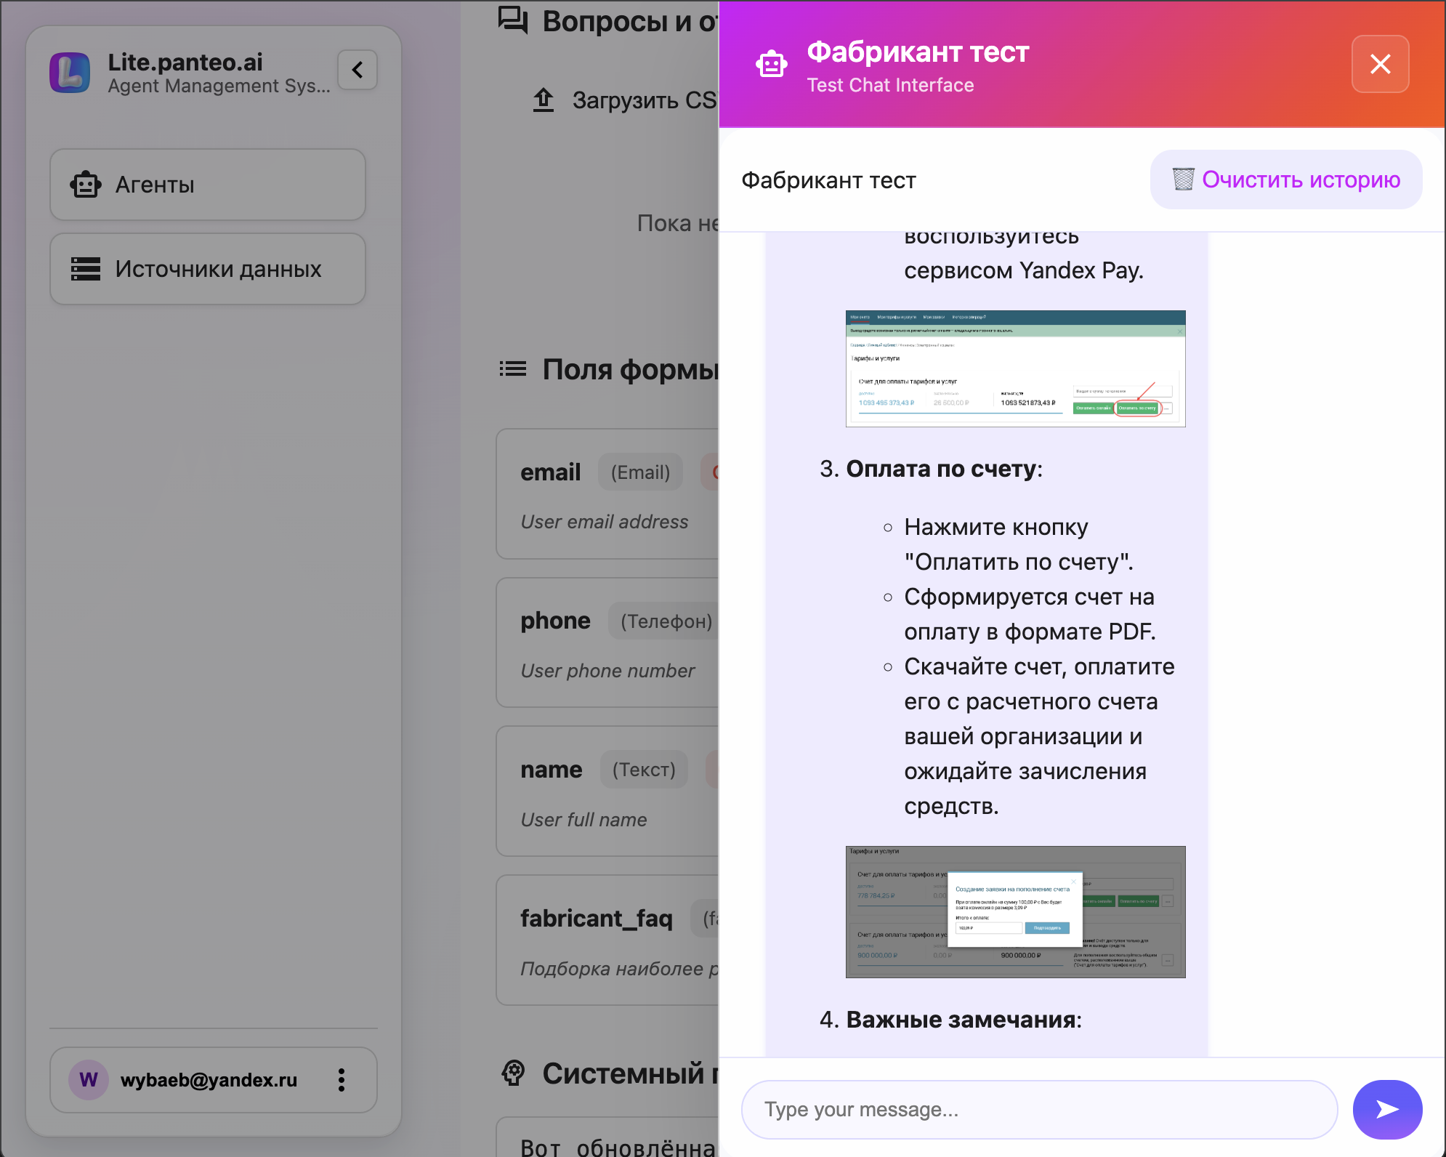Select the Агенты navigation item
Viewport: 1446px width, 1157px height.
pos(207,185)
